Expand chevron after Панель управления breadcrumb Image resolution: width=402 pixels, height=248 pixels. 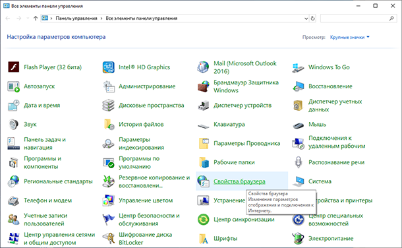(x=101, y=18)
